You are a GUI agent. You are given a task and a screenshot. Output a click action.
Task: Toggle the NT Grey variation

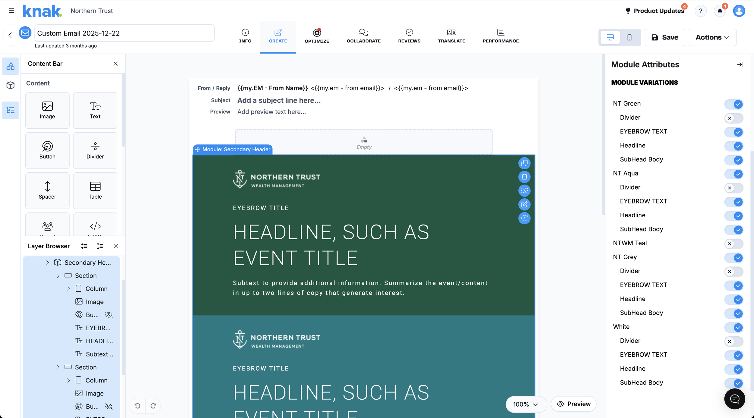(x=734, y=258)
